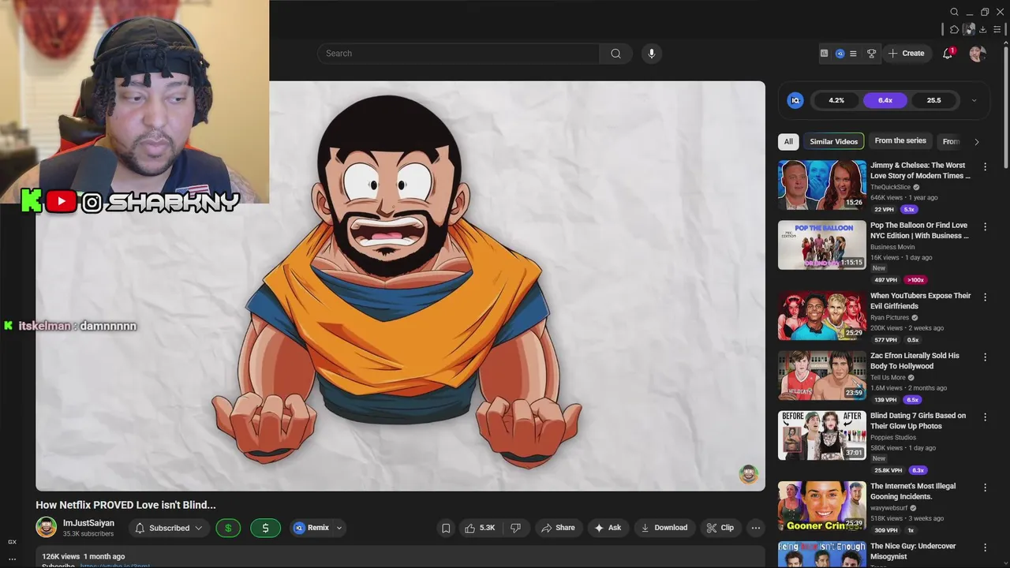The width and height of the screenshot is (1010, 568).
Task: Open options for The Nice Guy video
Action: [985, 547]
